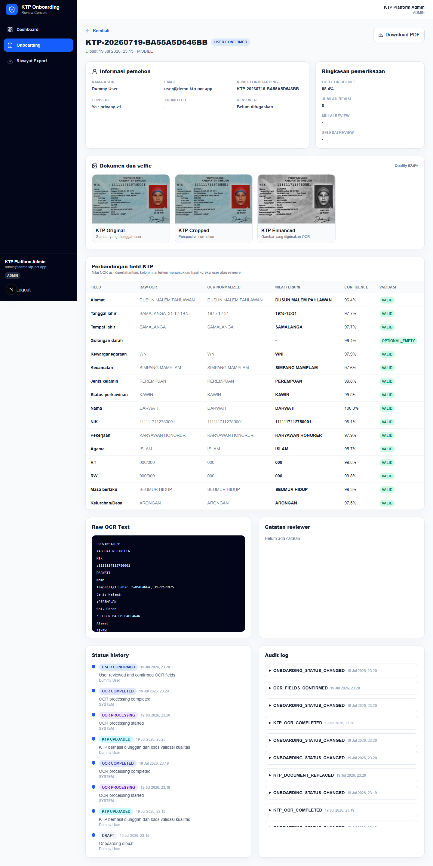Click the Ya · privacy-v1 consent value
Viewport: 433px width, 866px height.
click(x=106, y=107)
